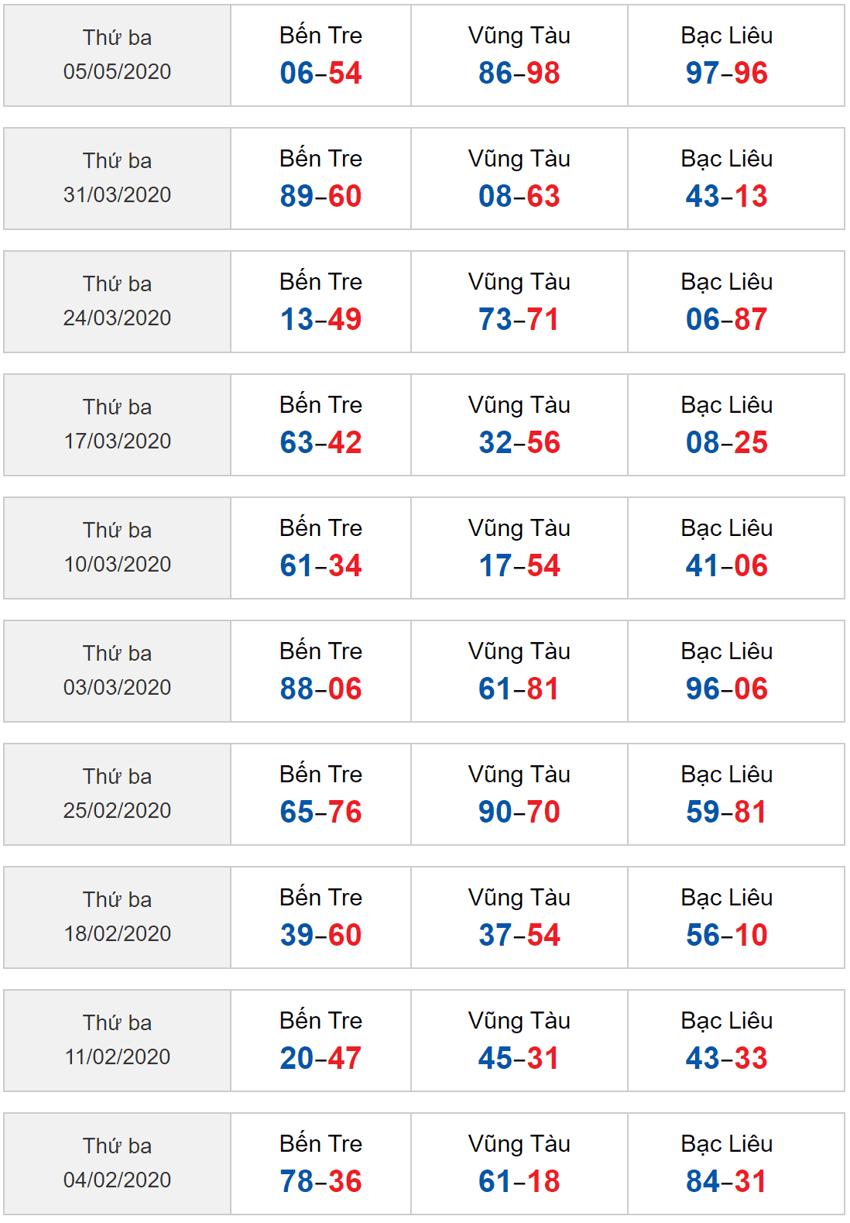Open Vũng Tàu result 86-98
850x1223 pixels.
519,73
